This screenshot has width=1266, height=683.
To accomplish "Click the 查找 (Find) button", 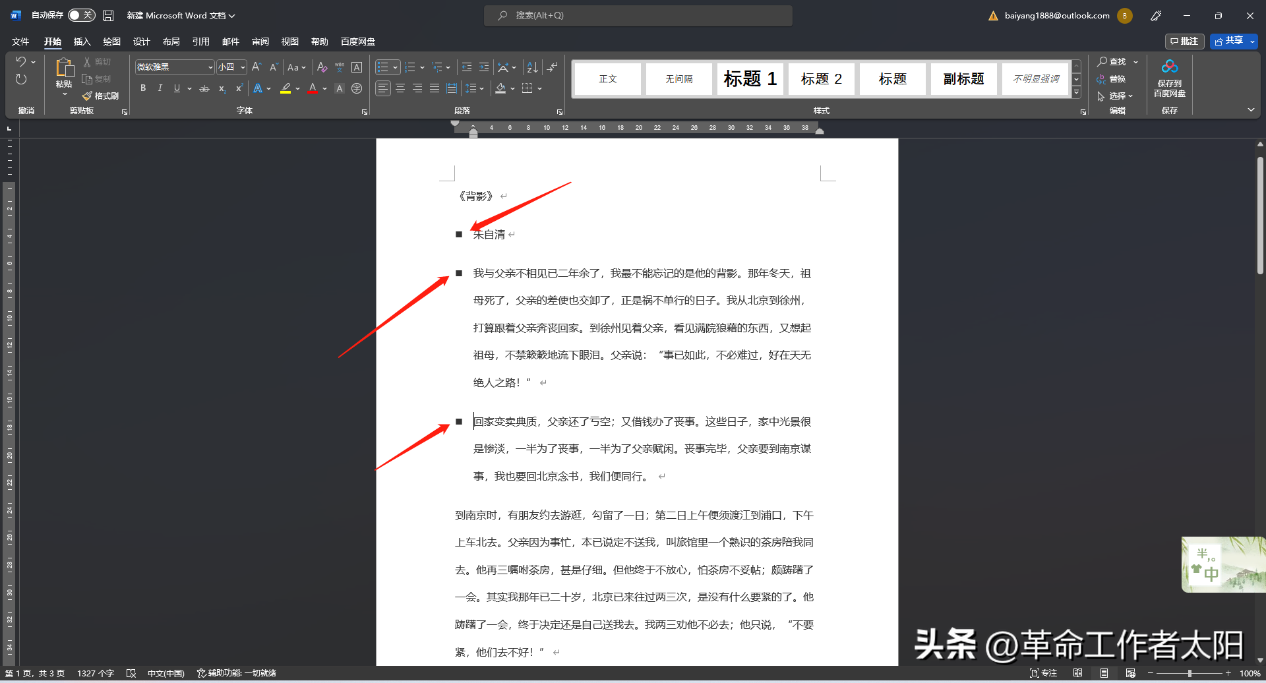I will pyautogui.click(x=1112, y=62).
